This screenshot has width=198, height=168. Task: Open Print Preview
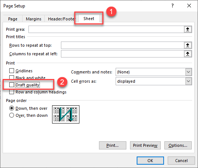point(145,145)
